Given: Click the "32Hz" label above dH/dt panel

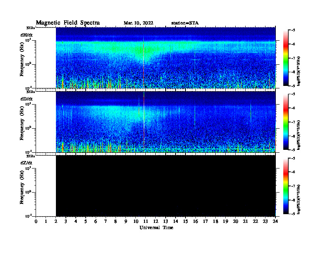Looking at the screenshot, I should click(x=31, y=27).
